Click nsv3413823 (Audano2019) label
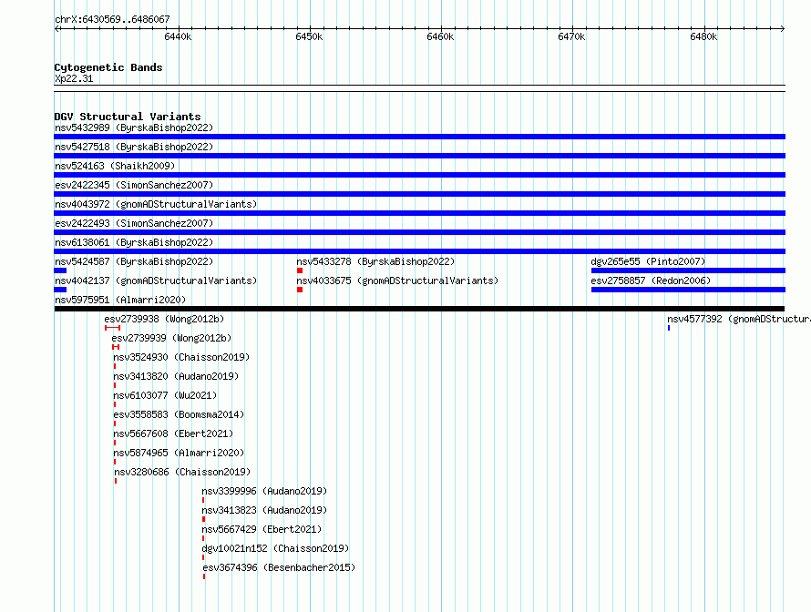Viewport: 811px width, 612px height. (264, 510)
